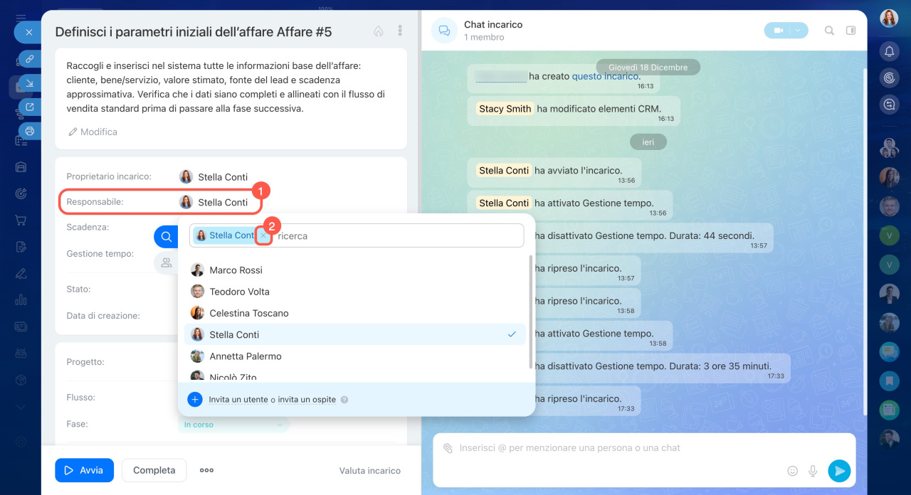Viewport: 911px width, 495px height.
Task: Open notifications bell in right sidebar
Action: coord(889,51)
